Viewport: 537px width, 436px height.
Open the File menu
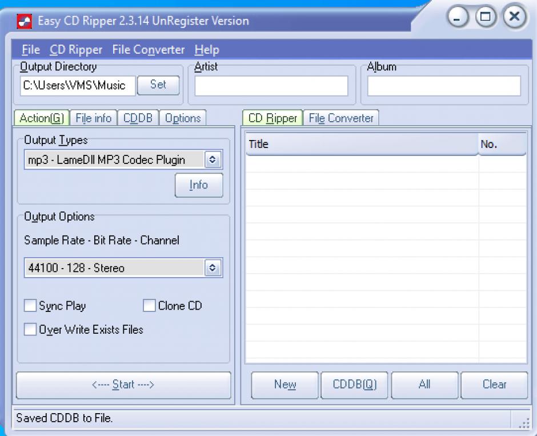pos(31,50)
